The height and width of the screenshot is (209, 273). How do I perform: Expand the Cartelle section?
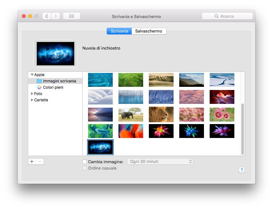(x=32, y=100)
